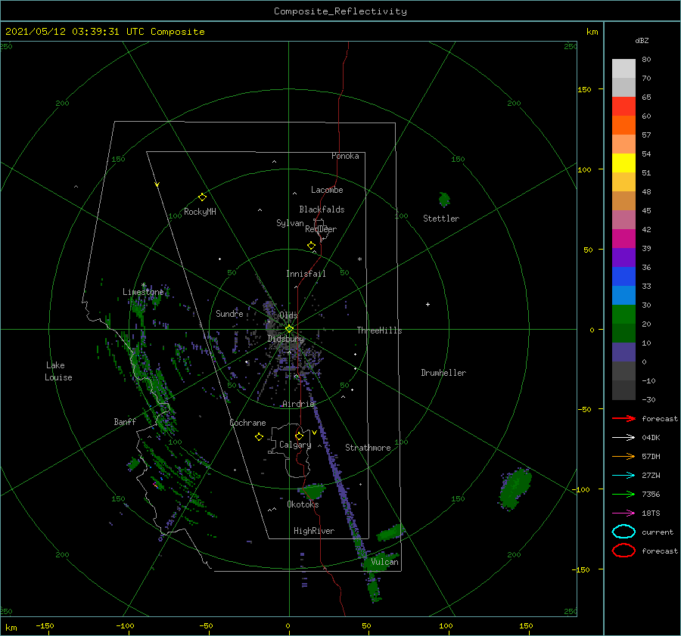Click the red forecast ellipse icon
The width and height of the screenshot is (681, 636).
[623, 551]
